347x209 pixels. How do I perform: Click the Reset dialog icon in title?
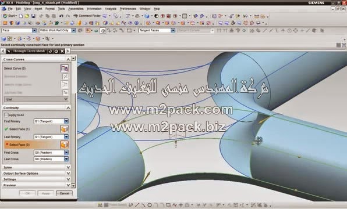tap(50, 51)
